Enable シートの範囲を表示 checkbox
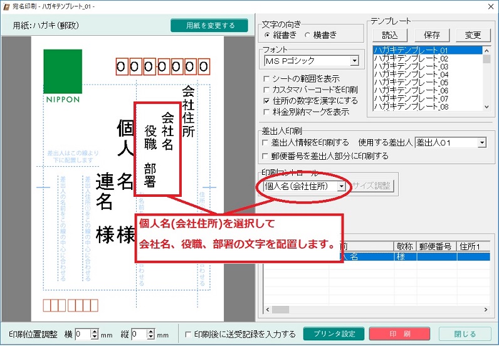Viewport: 499px width, 346px height. (x=267, y=79)
